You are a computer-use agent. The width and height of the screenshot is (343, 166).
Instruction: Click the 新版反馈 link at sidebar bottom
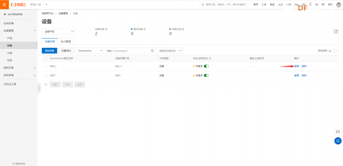[x=19, y=164]
